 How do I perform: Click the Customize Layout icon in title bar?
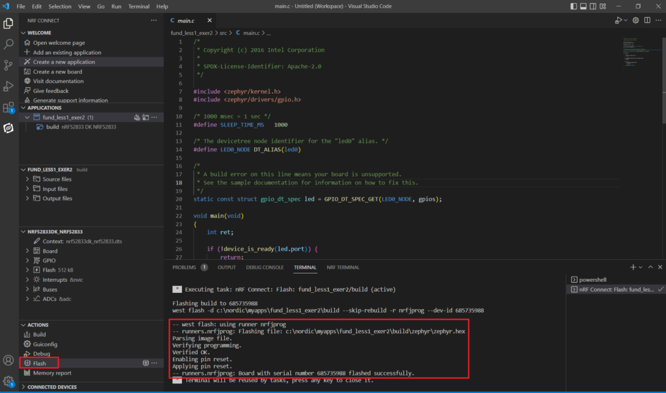click(603, 6)
